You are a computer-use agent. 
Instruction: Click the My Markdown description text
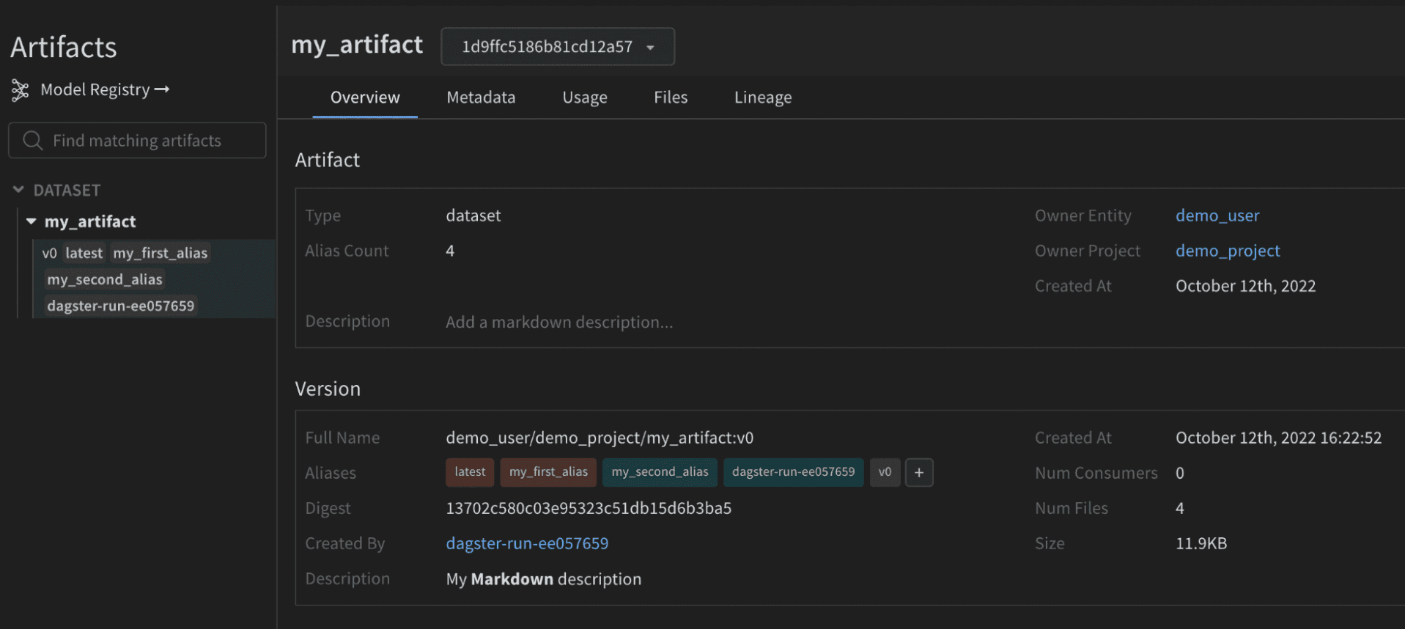543,578
